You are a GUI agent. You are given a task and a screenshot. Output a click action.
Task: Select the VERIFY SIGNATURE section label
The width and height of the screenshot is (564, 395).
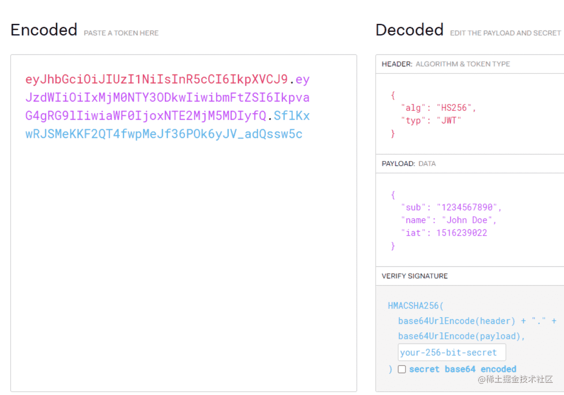(415, 276)
